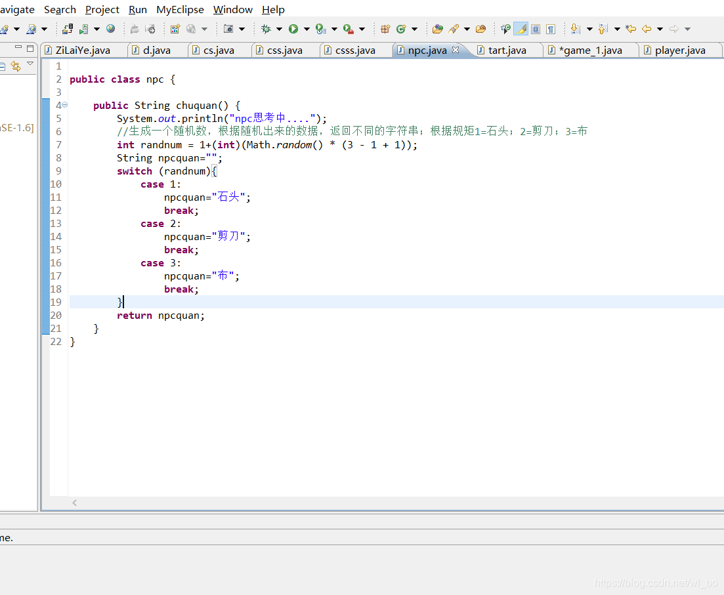Switch to the css.java tab
724x595 pixels.
284,51
